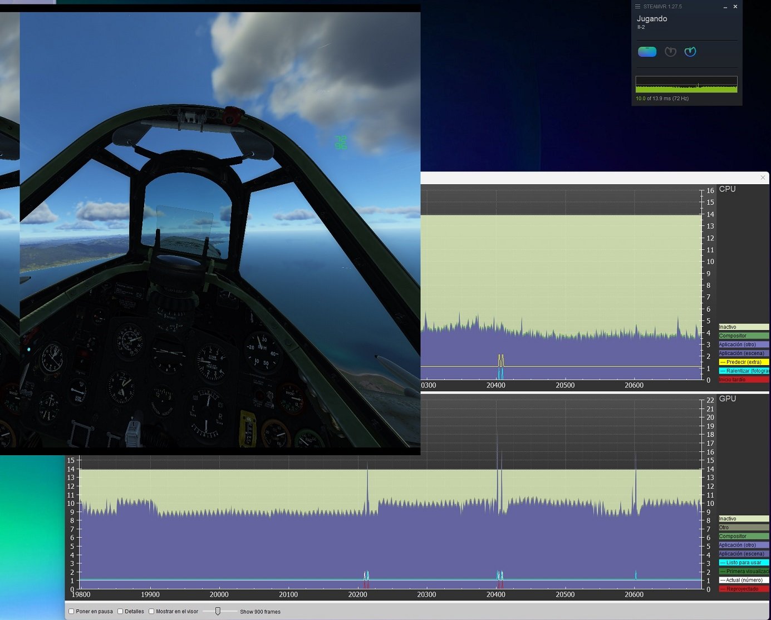
Task: Open the SteamVR hamburger menu
Action: click(637, 7)
